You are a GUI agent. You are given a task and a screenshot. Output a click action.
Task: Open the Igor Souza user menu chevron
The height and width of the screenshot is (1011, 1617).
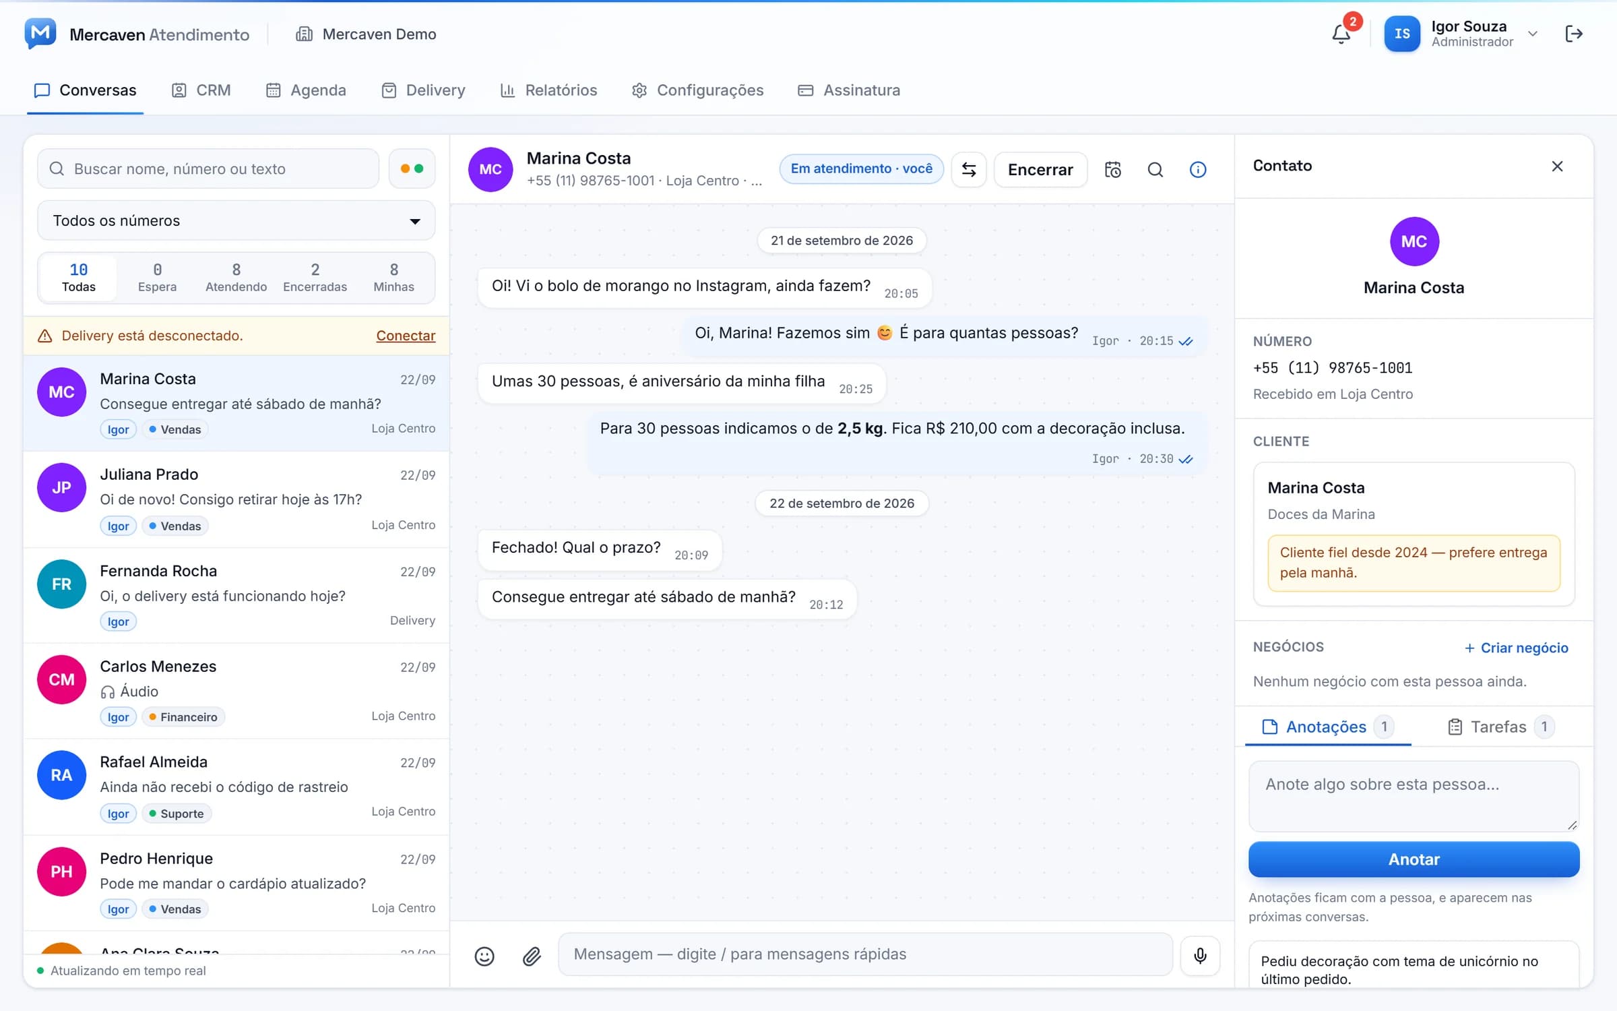(1532, 34)
